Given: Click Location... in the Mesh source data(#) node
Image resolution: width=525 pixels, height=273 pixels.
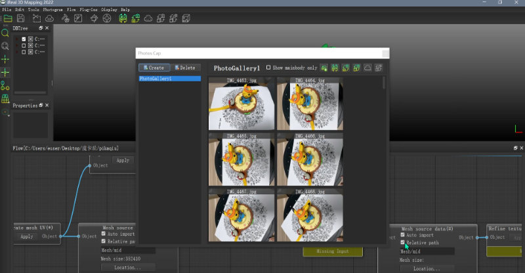Looking at the screenshot, I should point(427,268).
